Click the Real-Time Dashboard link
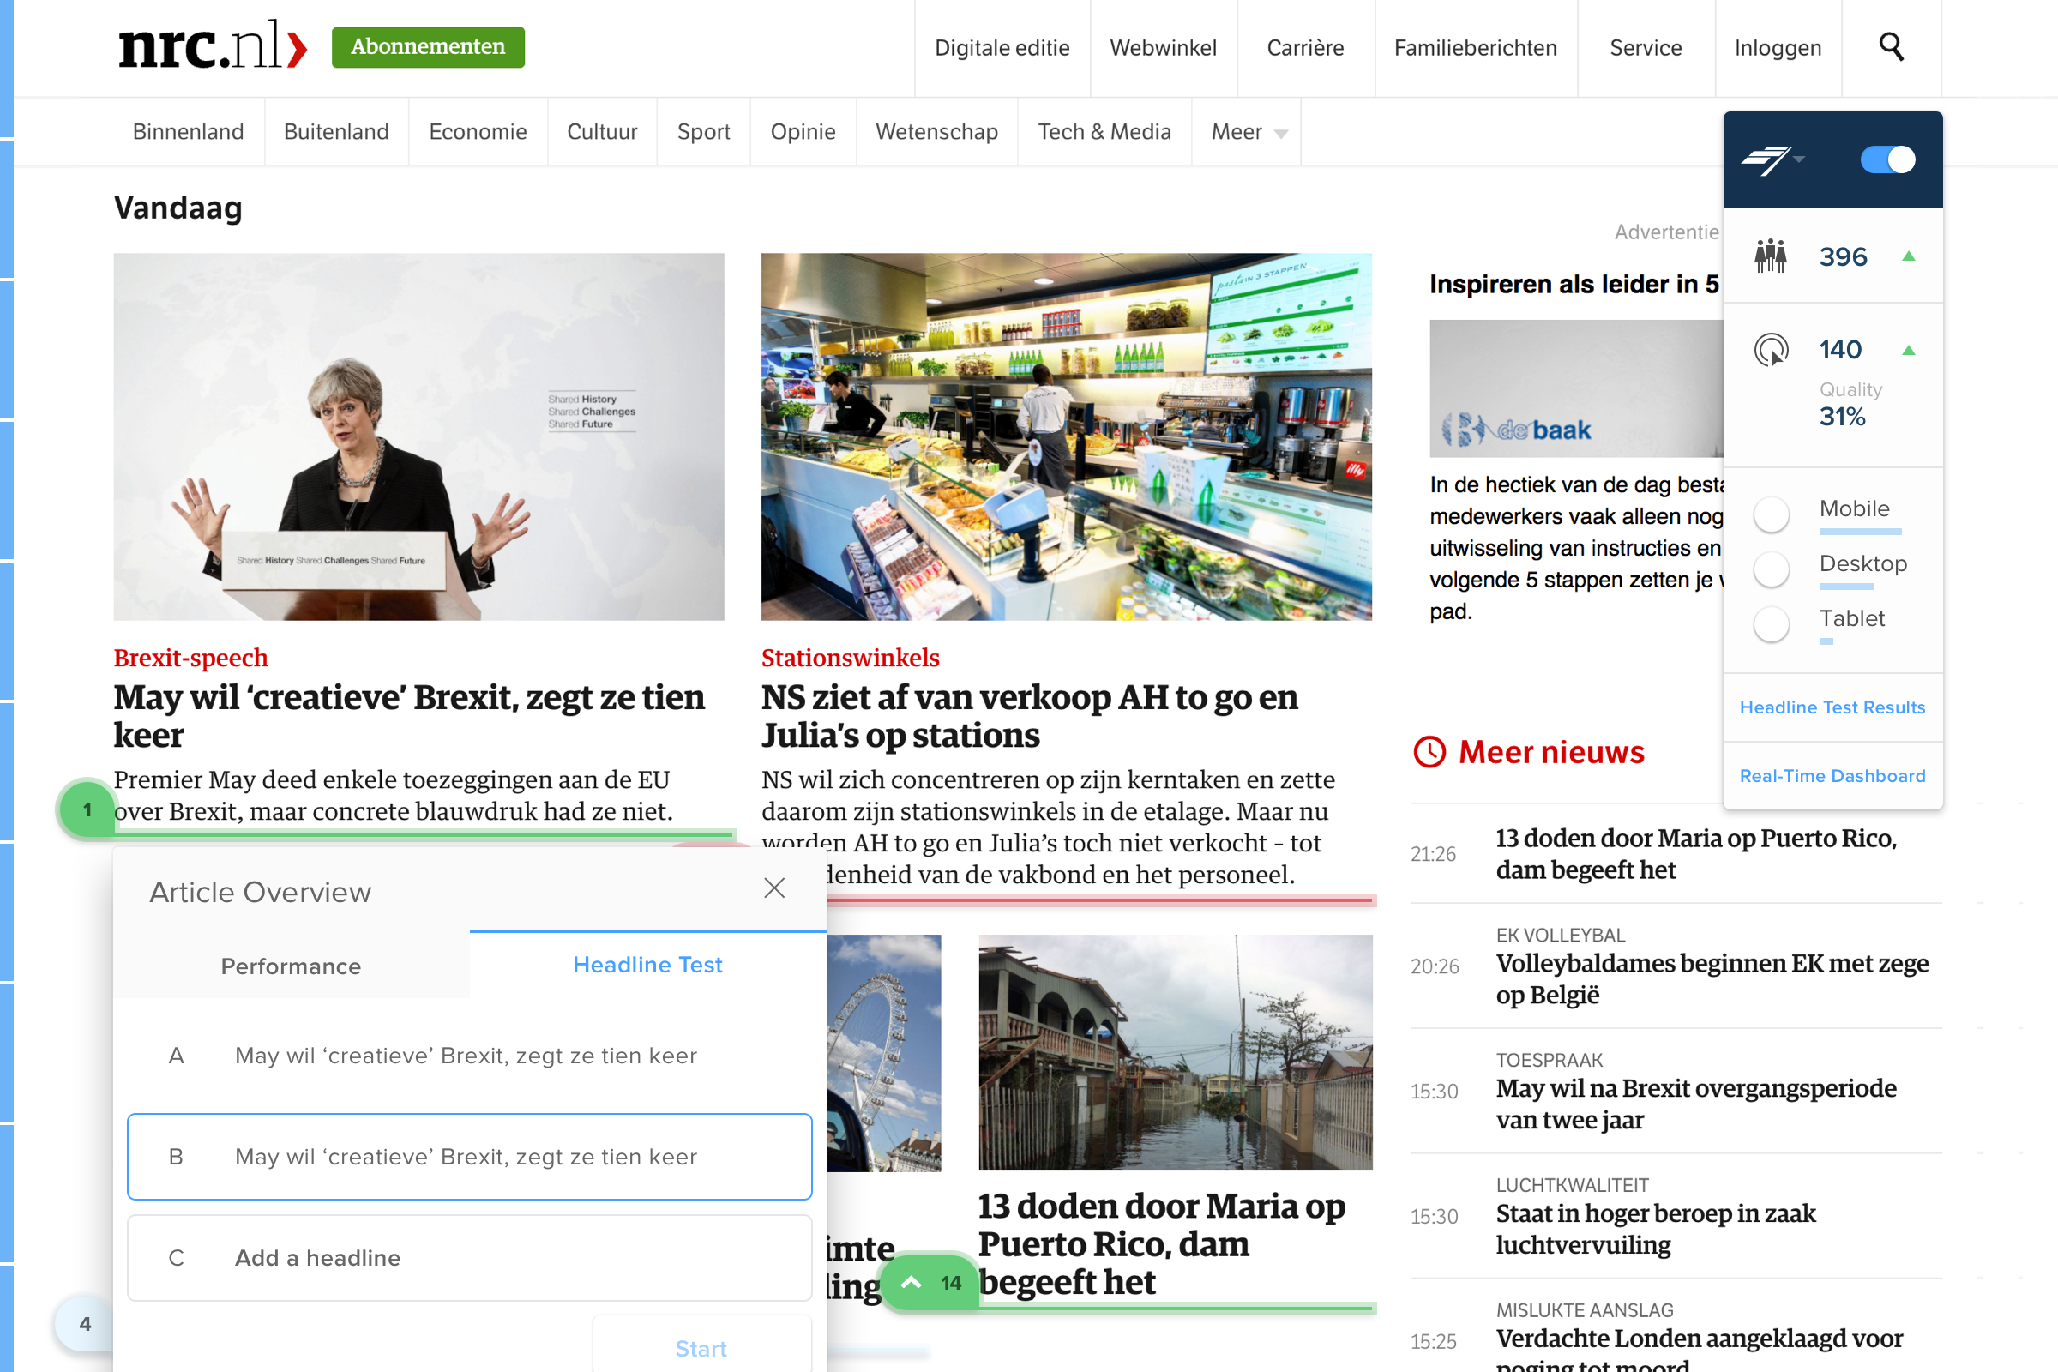Screen dimensions: 2058x1372 tap(1832, 775)
